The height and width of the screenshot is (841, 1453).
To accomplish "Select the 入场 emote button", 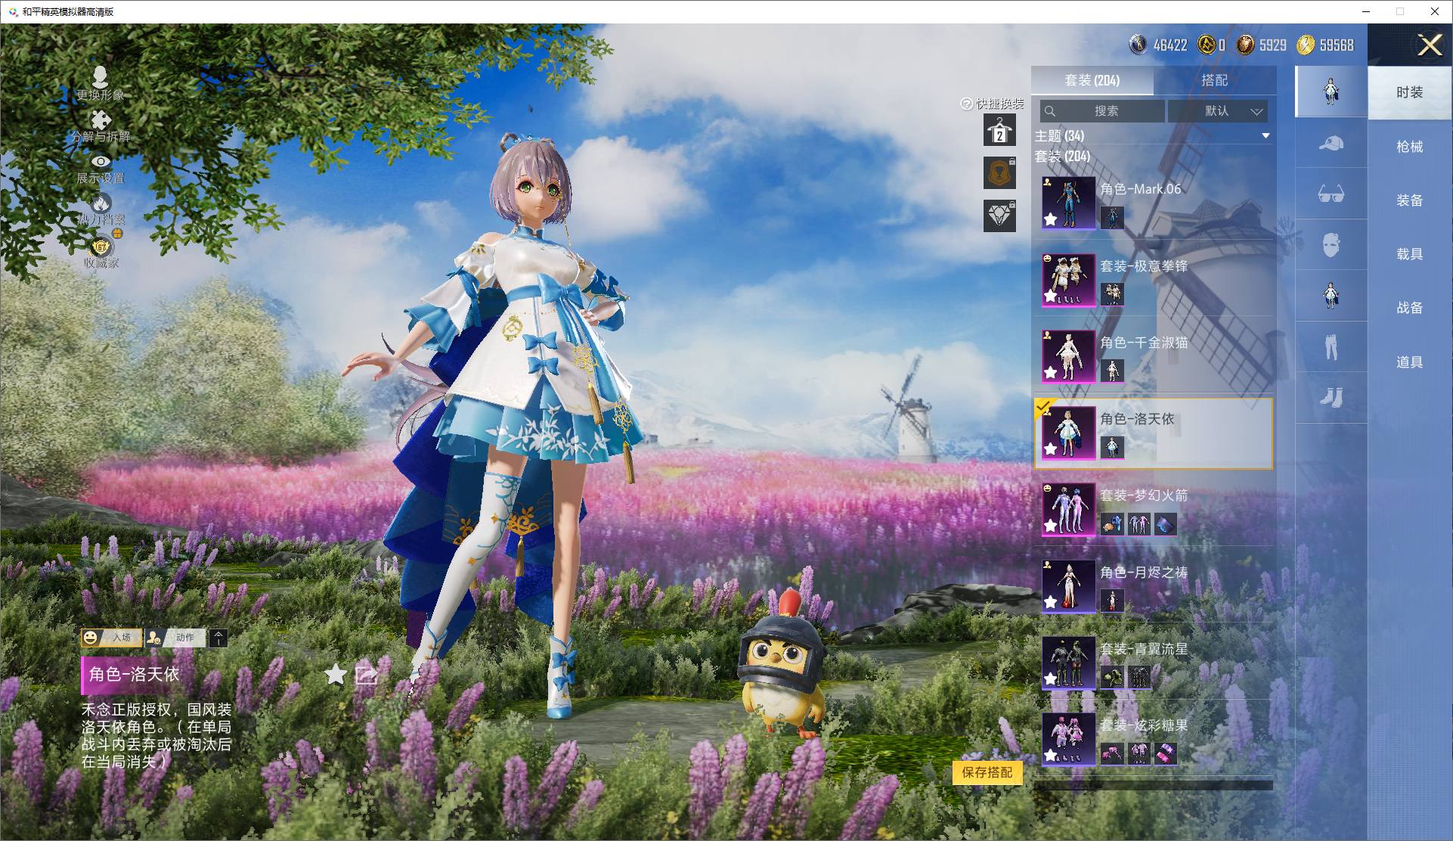I will coord(113,638).
